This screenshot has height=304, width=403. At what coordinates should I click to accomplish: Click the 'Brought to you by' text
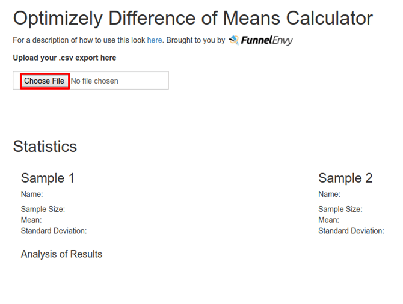click(195, 40)
